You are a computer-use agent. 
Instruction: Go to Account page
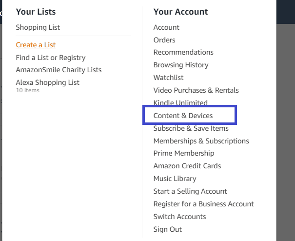click(x=166, y=27)
